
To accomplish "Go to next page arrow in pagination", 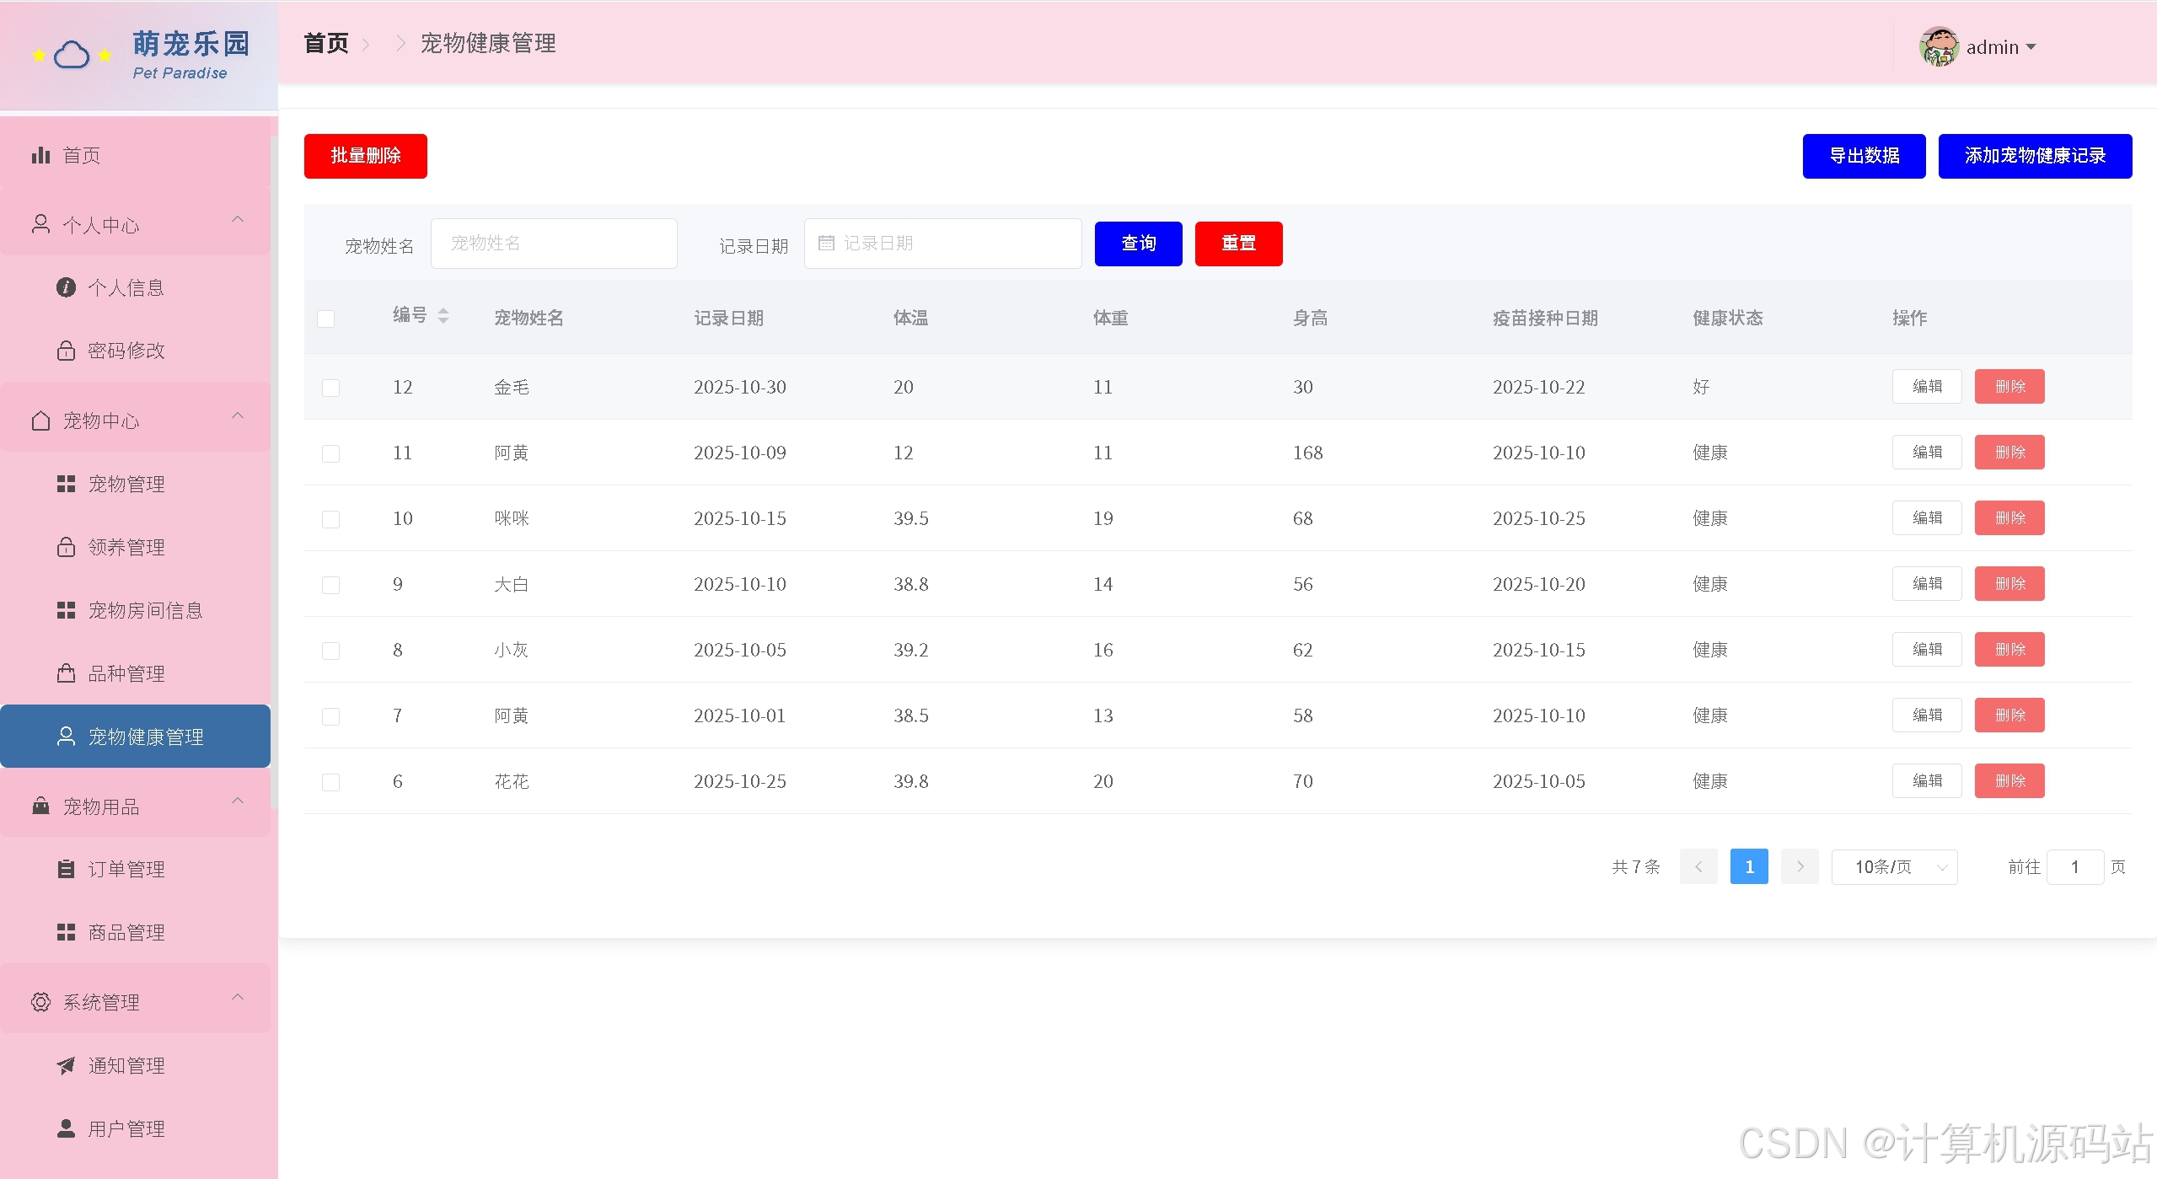I will coord(1800,866).
